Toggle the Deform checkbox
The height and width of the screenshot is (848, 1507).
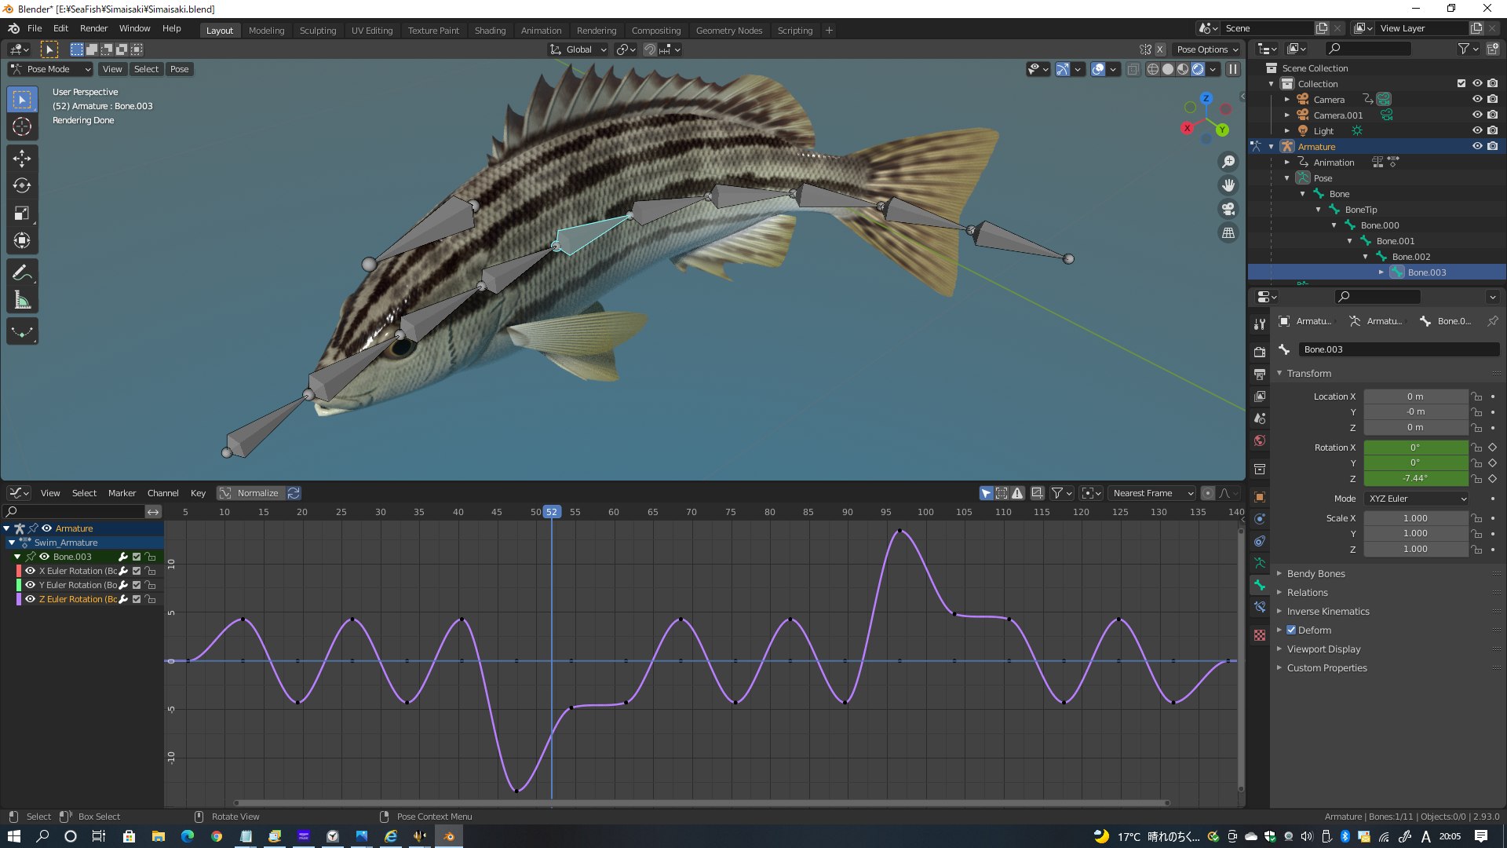point(1291,630)
